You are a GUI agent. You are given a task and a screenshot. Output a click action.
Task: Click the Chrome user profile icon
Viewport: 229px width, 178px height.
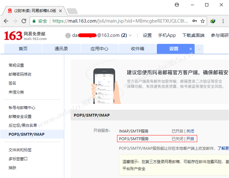[177, 5]
